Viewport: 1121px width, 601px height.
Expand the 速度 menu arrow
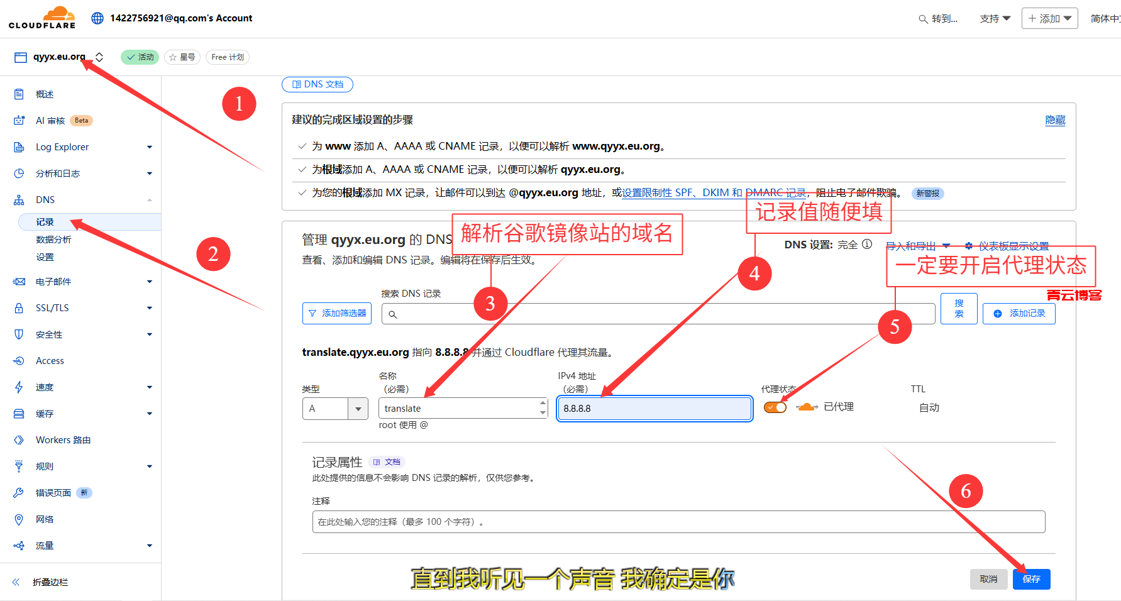coord(150,387)
